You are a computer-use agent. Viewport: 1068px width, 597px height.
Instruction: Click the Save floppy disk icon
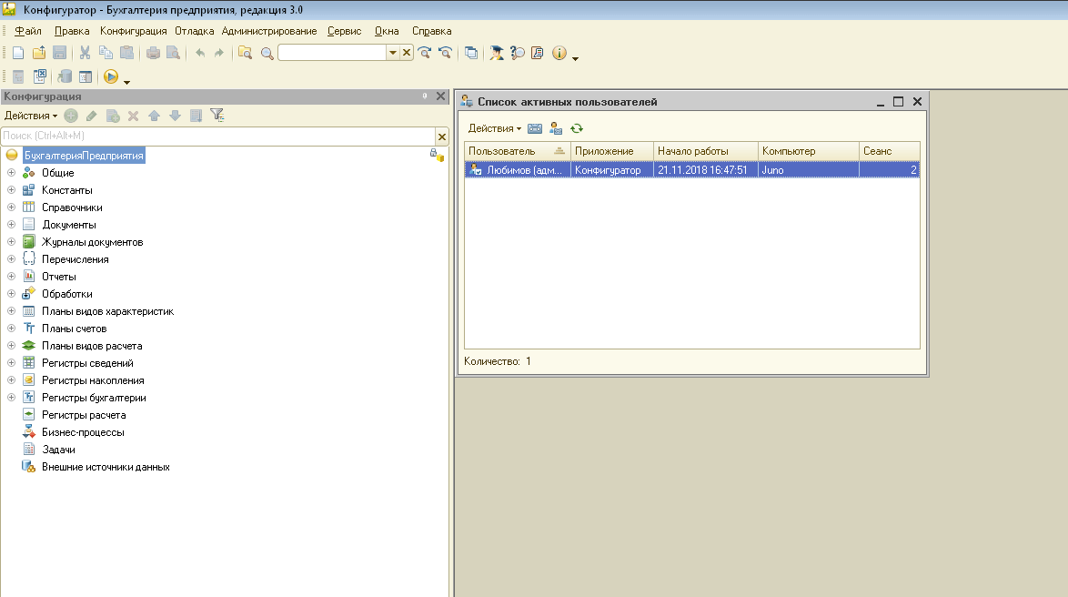[59, 53]
